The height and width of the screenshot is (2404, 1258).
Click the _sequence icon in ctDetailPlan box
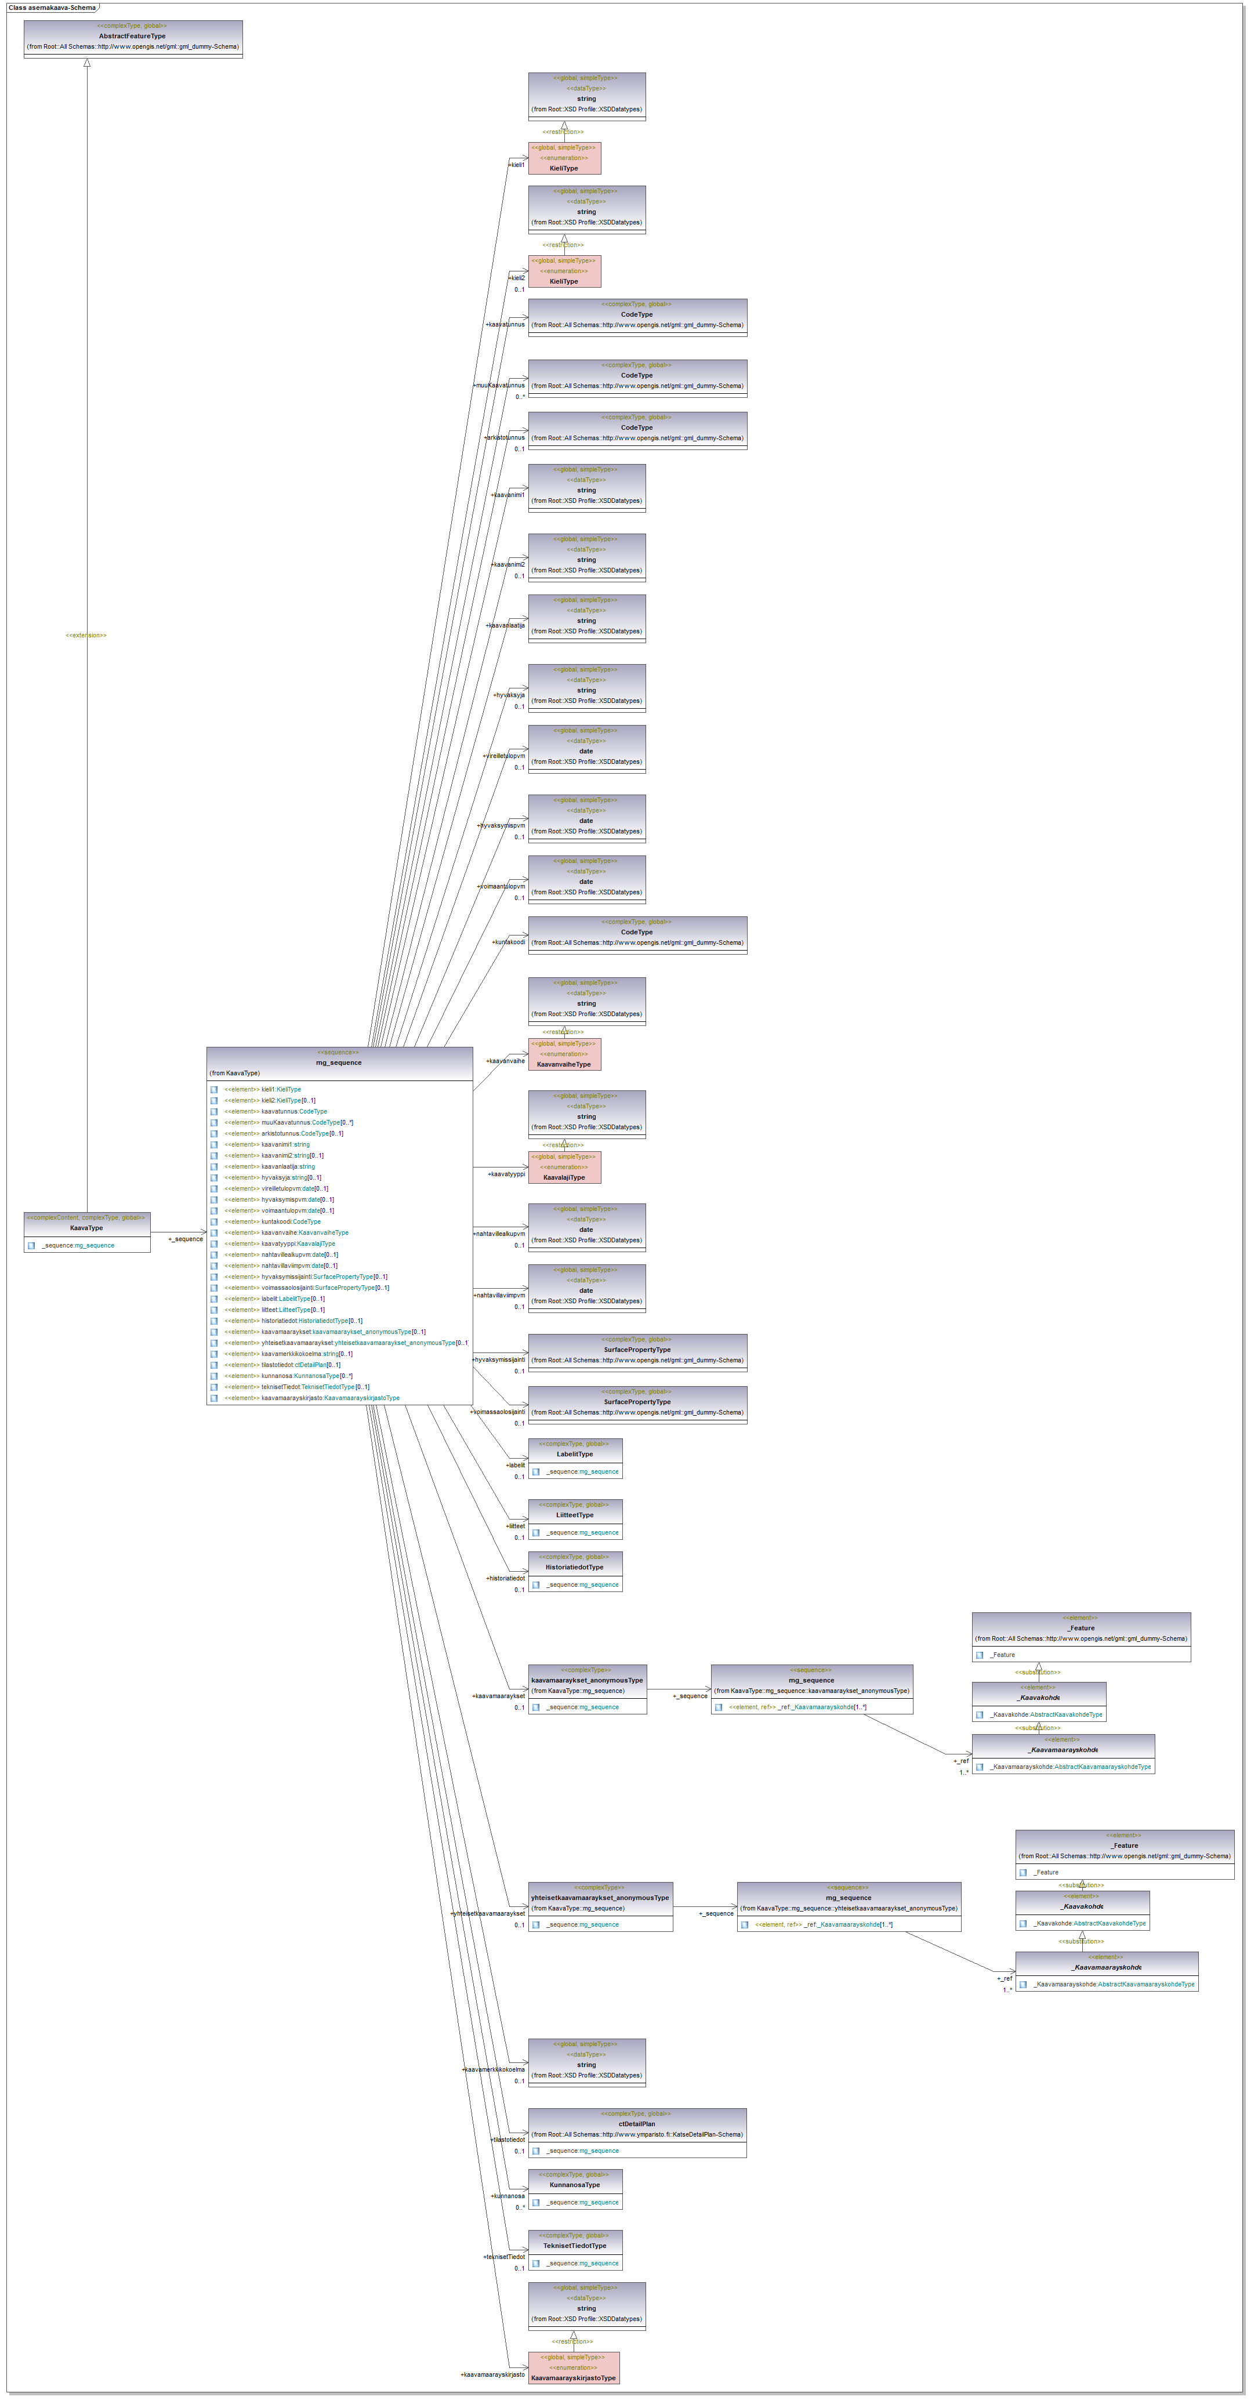point(536,2151)
